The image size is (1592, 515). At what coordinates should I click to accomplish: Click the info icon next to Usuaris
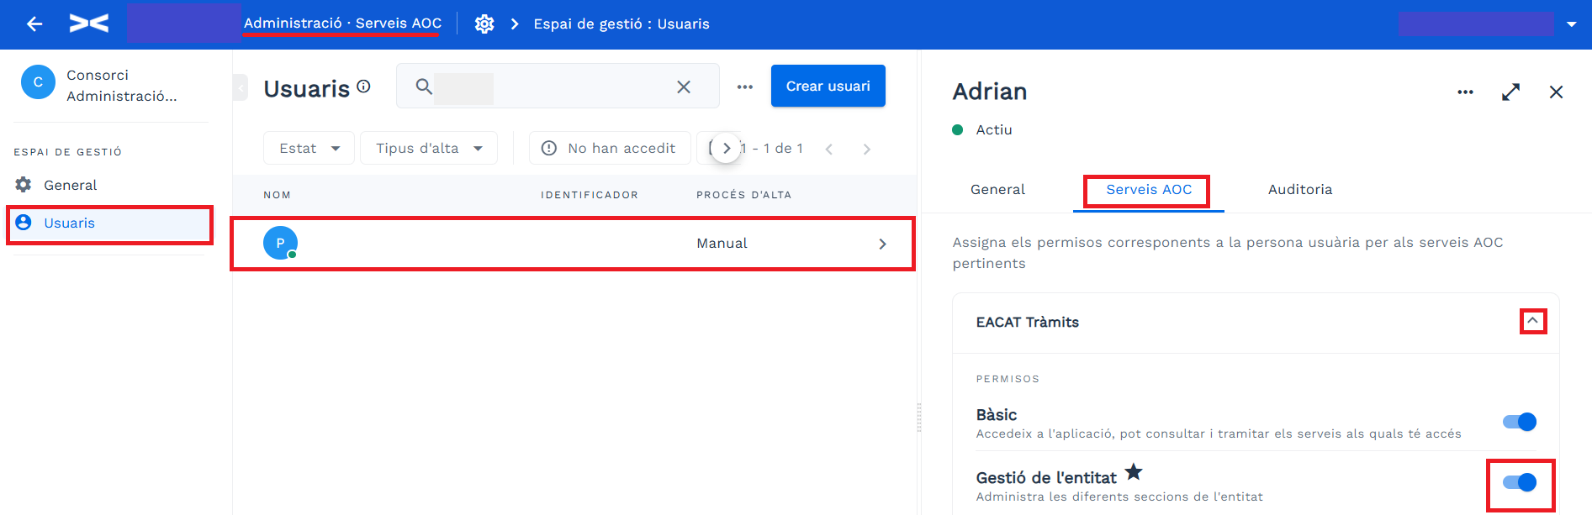(x=363, y=86)
